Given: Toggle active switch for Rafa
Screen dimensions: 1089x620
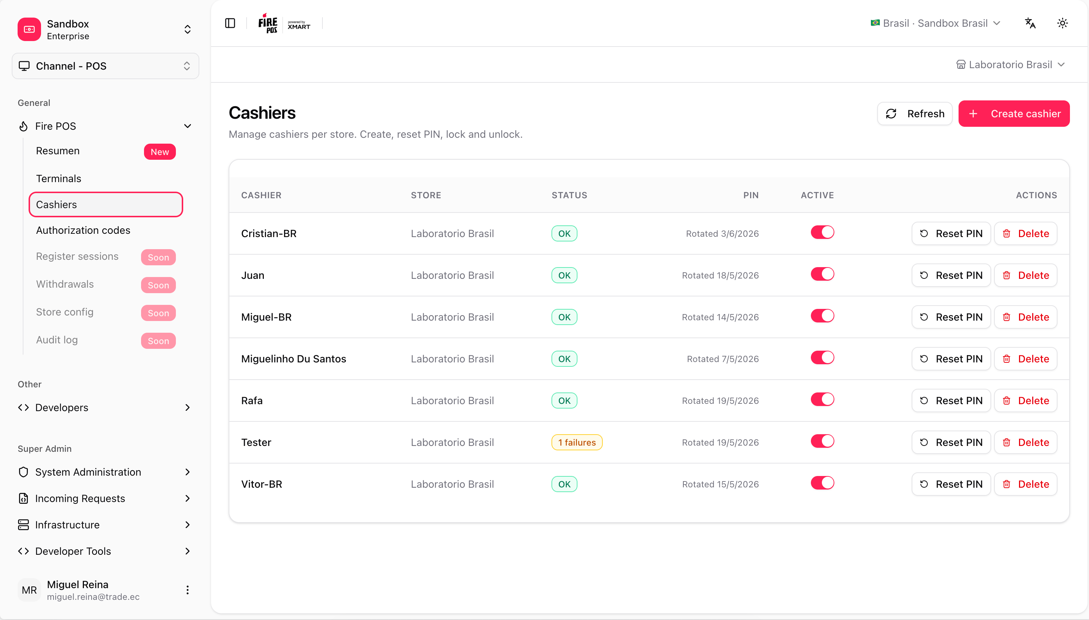Looking at the screenshot, I should pyautogui.click(x=822, y=399).
